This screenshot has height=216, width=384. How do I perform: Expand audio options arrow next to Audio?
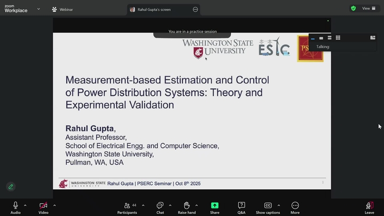[25, 205]
